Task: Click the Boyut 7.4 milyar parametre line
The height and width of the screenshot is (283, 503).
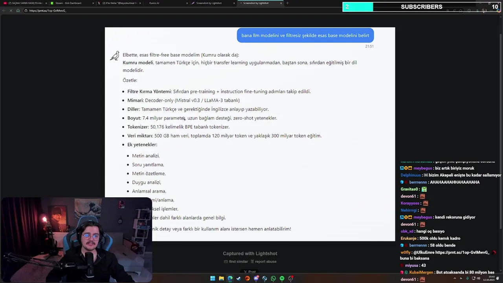Action: [x=202, y=118]
